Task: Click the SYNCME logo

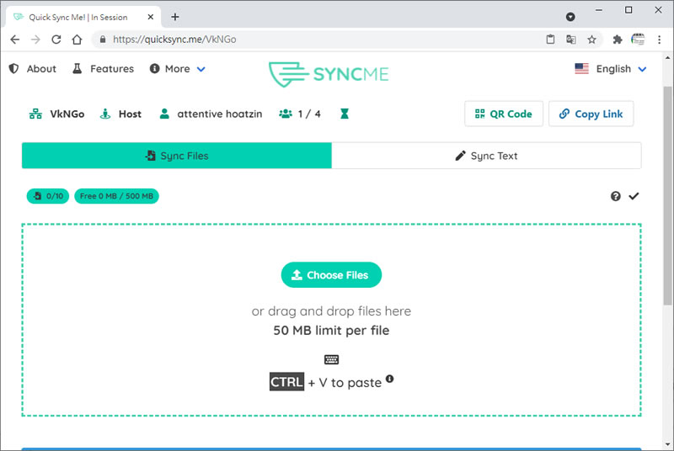Action: coord(329,74)
